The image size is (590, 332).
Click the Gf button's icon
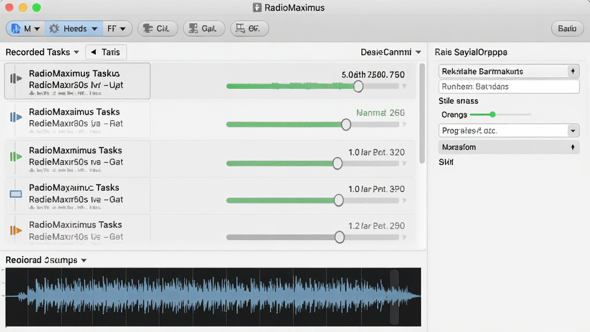[240, 29]
